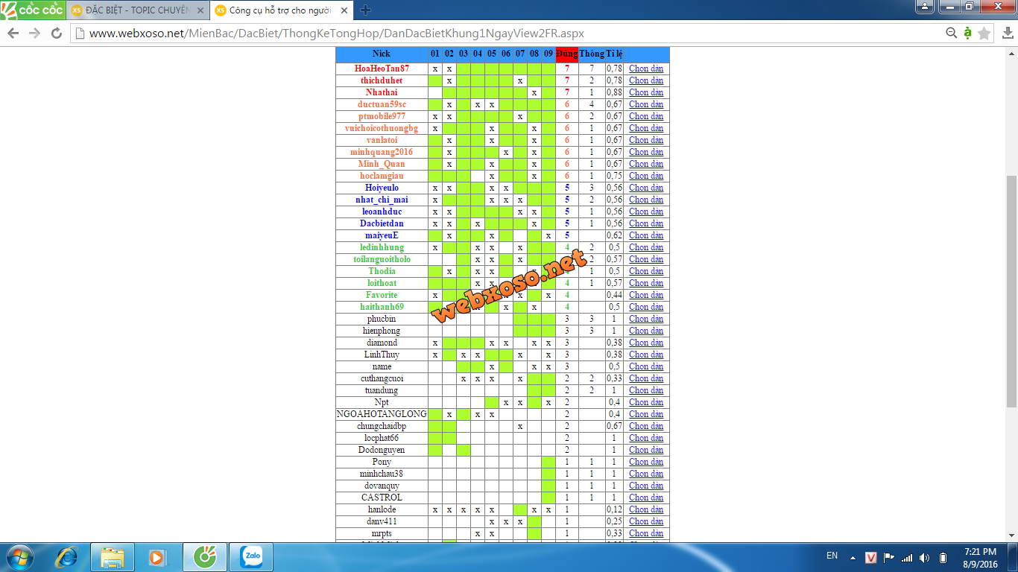The width and height of the screenshot is (1018, 572).
Task: Close the 'ĐẶC BIỆT - TOPIC CHUYÊN' tab
Action: click(200, 10)
